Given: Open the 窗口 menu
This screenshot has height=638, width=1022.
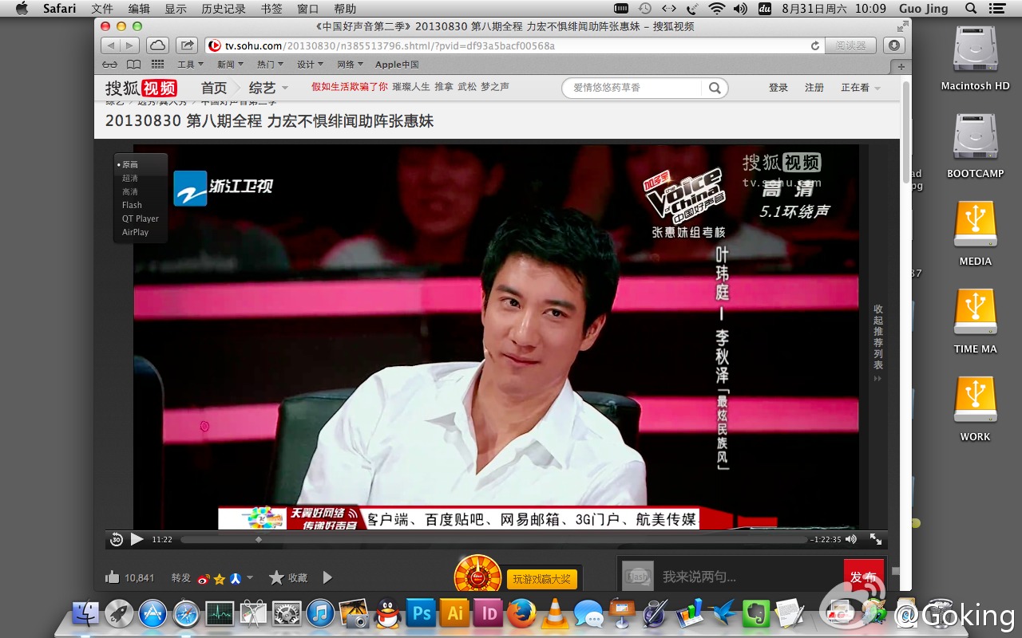Looking at the screenshot, I should [x=307, y=9].
